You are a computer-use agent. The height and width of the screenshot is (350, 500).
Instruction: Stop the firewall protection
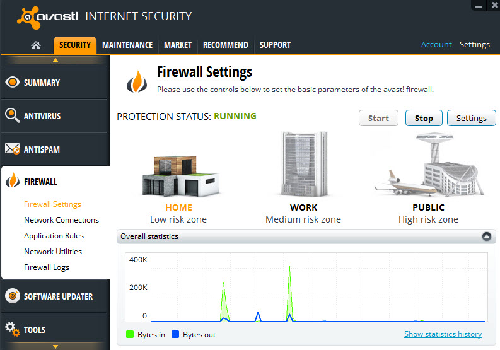[424, 118]
